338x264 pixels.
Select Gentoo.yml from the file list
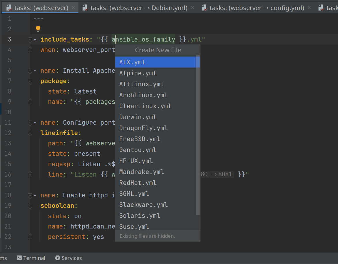click(x=156, y=150)
